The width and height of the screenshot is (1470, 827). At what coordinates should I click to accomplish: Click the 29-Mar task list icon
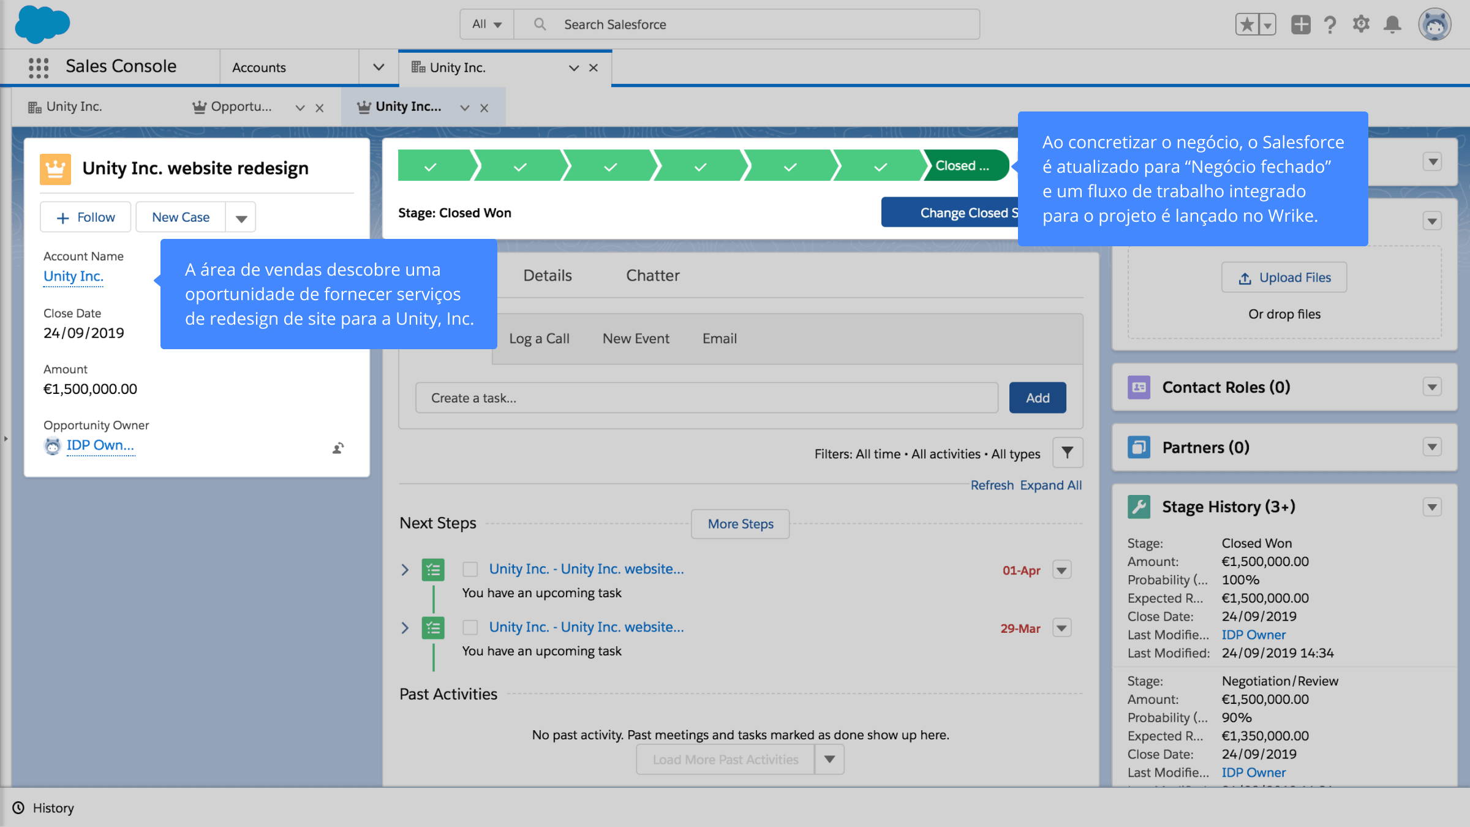(433, 628)
